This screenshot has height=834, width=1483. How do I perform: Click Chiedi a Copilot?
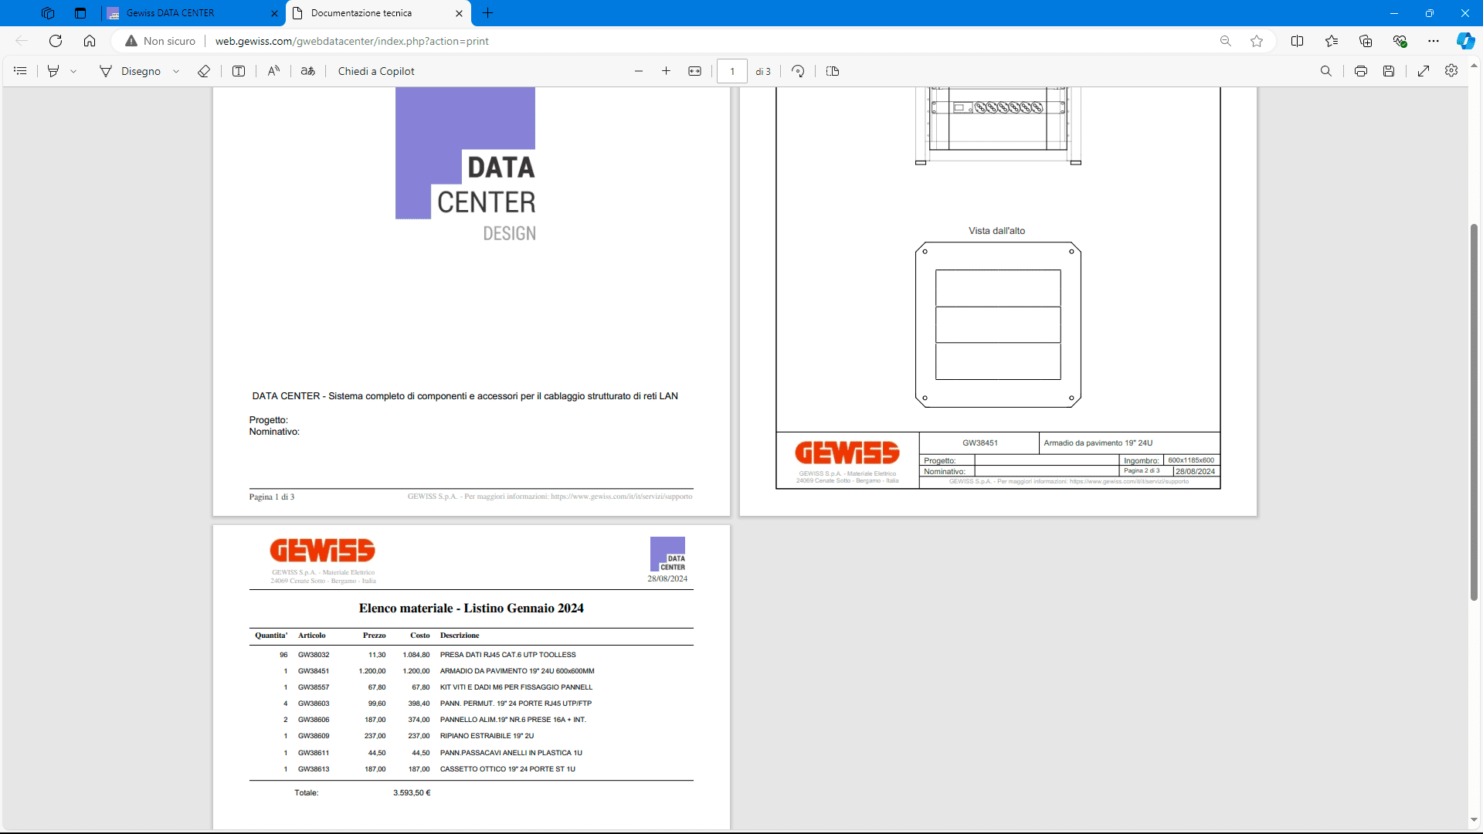376,71
